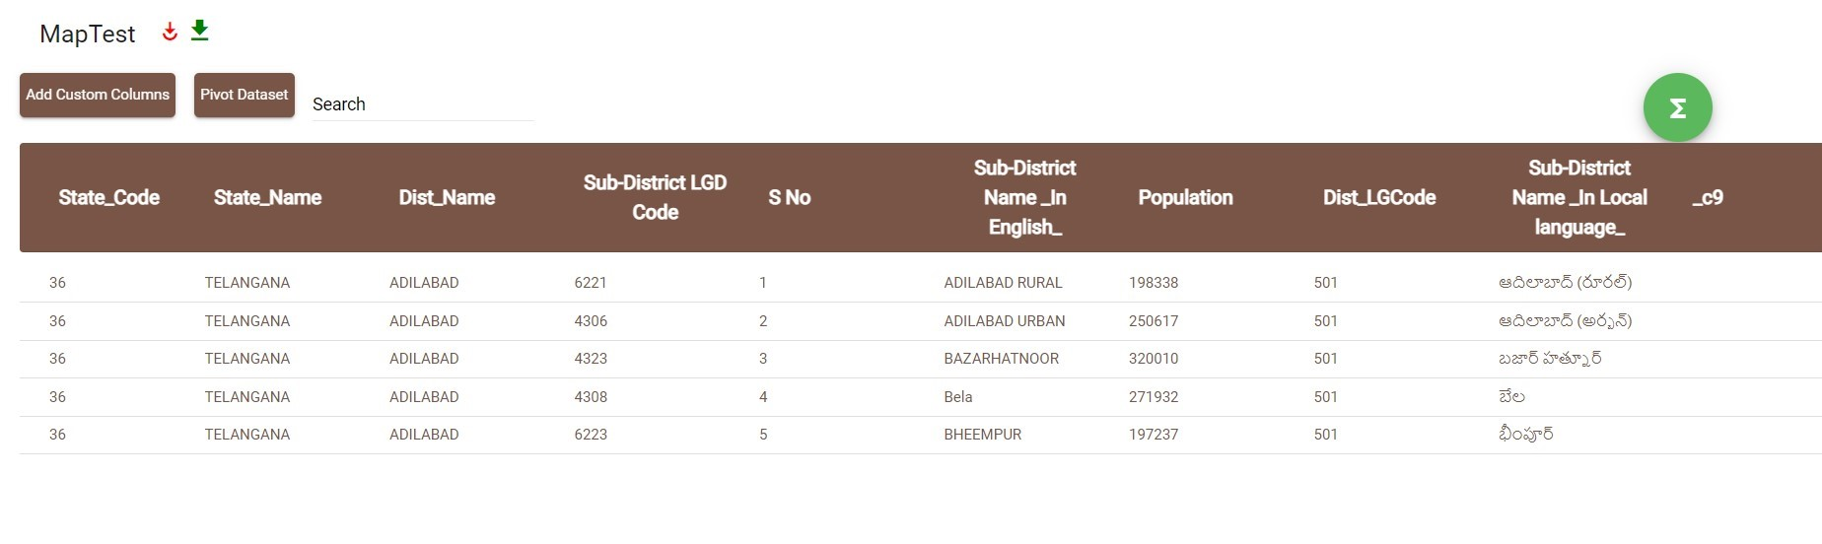Click the green download icon
The width and height of the screenshot is (1822, 544).
coord(199,31)
